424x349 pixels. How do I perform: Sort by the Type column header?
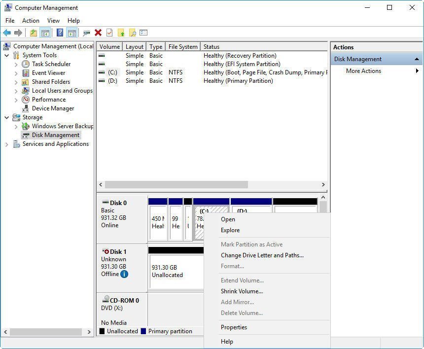click(x=156, y=47)
